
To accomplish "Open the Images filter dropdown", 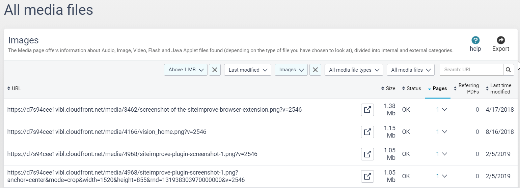I will [291, 70].
